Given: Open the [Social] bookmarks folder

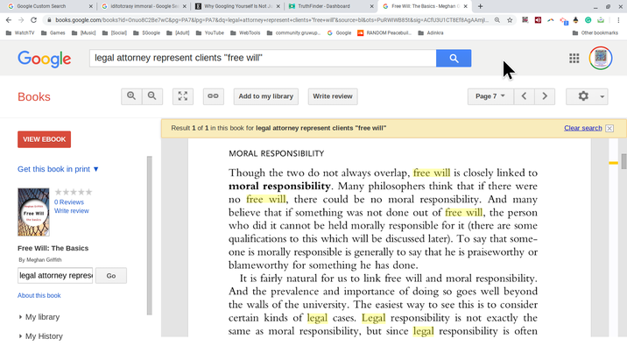Looking at the screenshot, I should [115, 32].
